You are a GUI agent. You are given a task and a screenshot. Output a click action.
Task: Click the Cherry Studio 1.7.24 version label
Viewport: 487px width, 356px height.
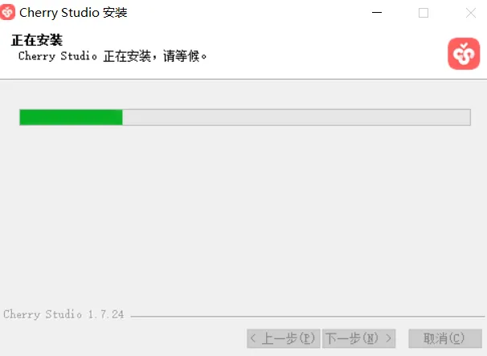click(x=63, y=314)
